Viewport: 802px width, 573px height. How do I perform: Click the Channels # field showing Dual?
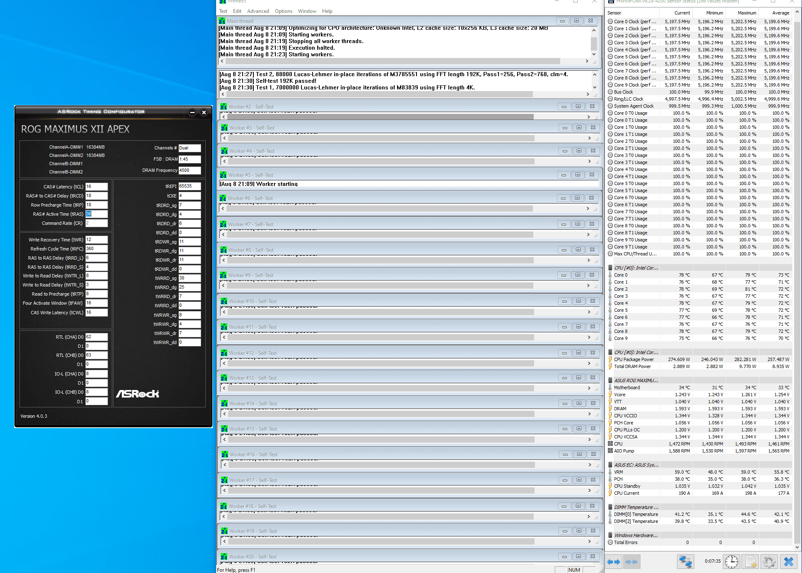coord(190,148)
